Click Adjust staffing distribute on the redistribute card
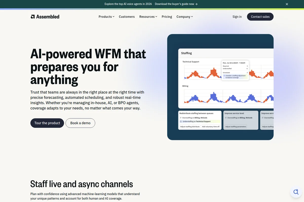 pos(190,127)
